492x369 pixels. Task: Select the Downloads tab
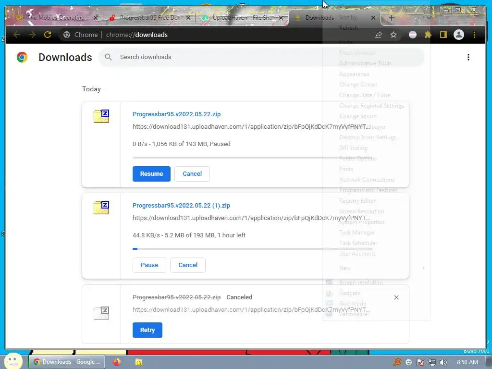[320, 18]
